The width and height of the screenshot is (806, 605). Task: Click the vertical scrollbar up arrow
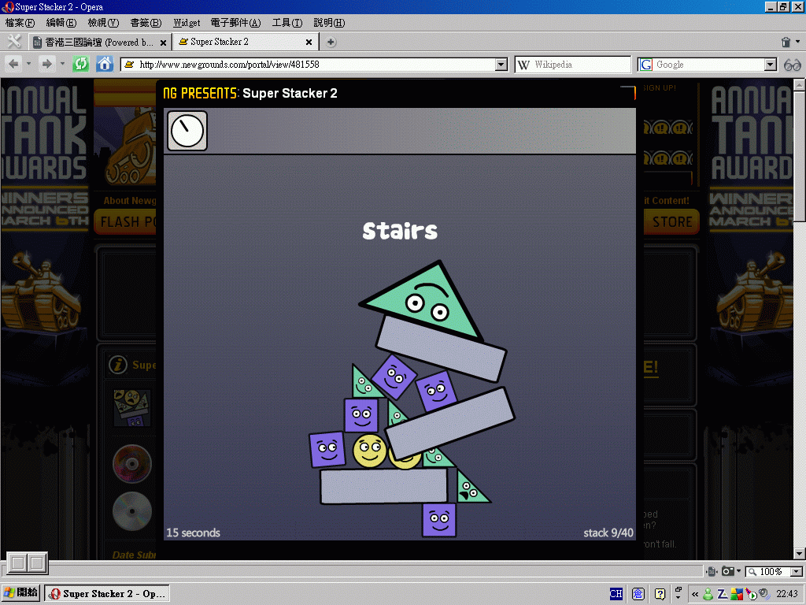[x=800, y=84]
